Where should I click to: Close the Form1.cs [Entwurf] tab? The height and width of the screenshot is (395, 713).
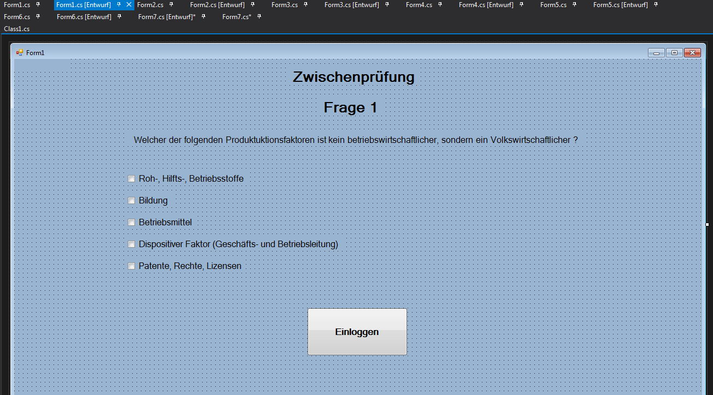coord(128,5)
